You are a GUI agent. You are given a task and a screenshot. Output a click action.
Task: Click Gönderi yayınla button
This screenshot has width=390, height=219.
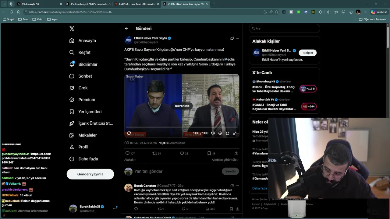pos(90,174)
